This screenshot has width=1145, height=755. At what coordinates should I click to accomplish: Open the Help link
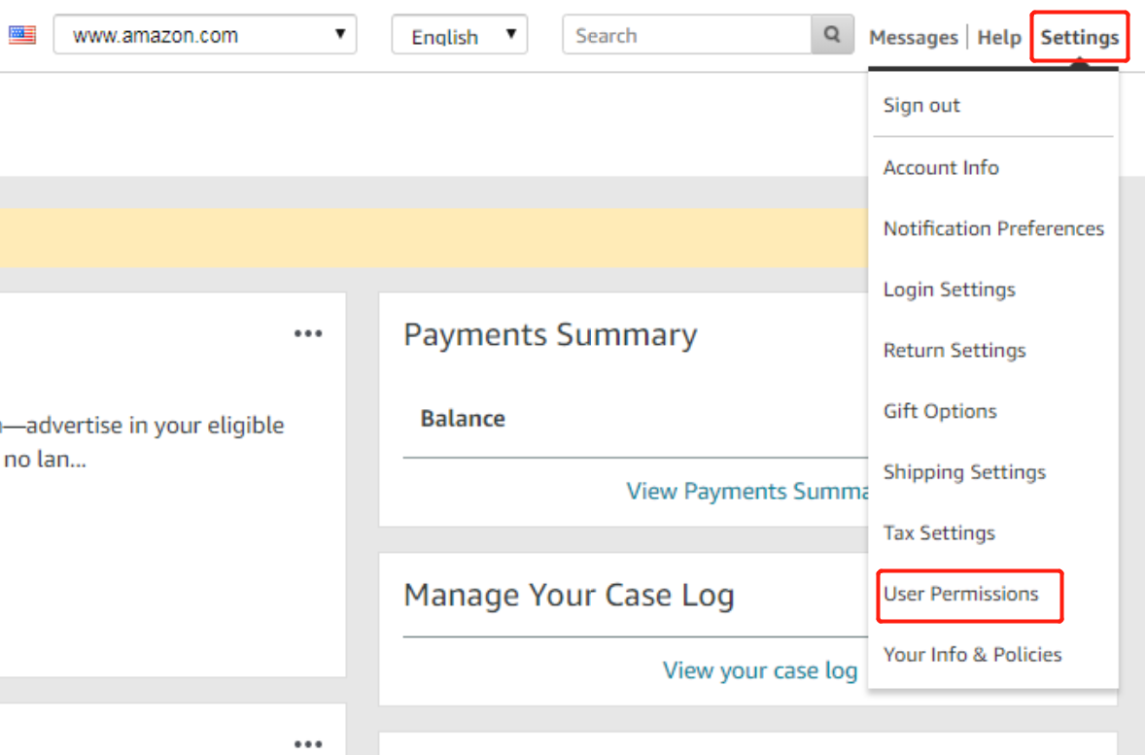click(x=999, y=37)
